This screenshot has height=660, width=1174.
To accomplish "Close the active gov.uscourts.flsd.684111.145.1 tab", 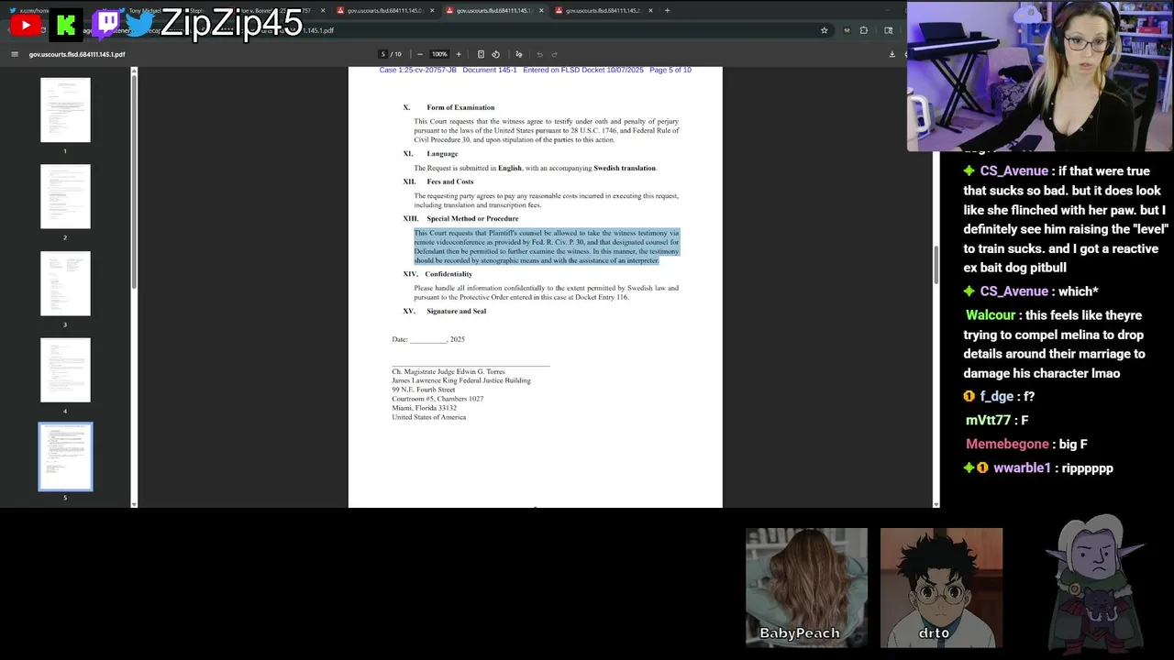I will click(x=541, y=10).
